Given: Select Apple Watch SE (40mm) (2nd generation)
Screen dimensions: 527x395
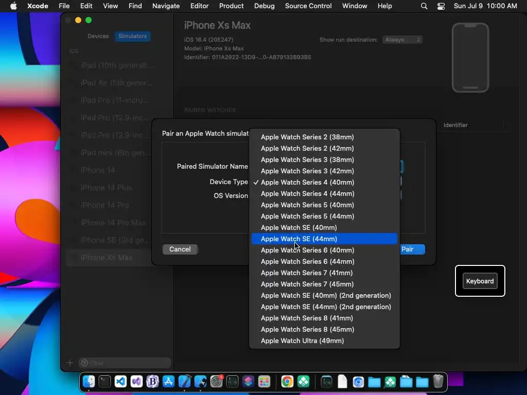Looking at the screenshot, I should [x=324, y=296].
